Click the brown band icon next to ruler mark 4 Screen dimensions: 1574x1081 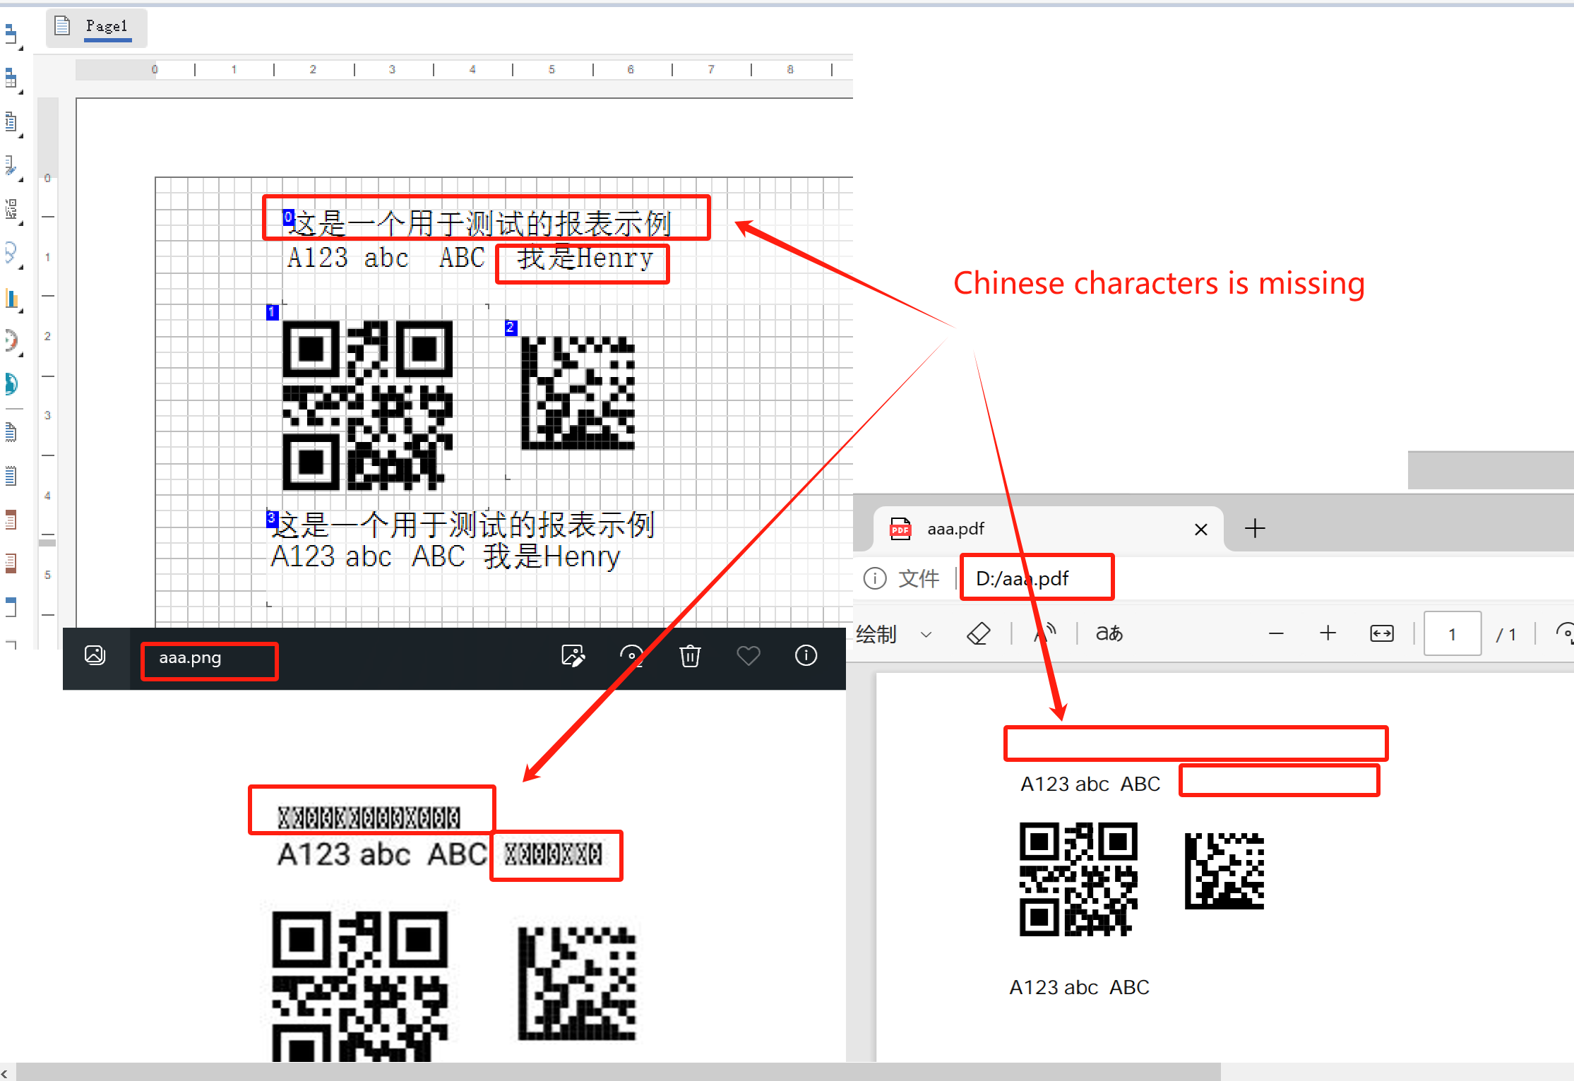(x=11, y=520)
